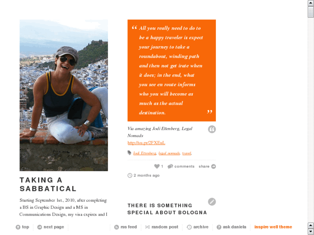
Task: Click the clock icon beside 2 months ago
Action: [130, 175]
